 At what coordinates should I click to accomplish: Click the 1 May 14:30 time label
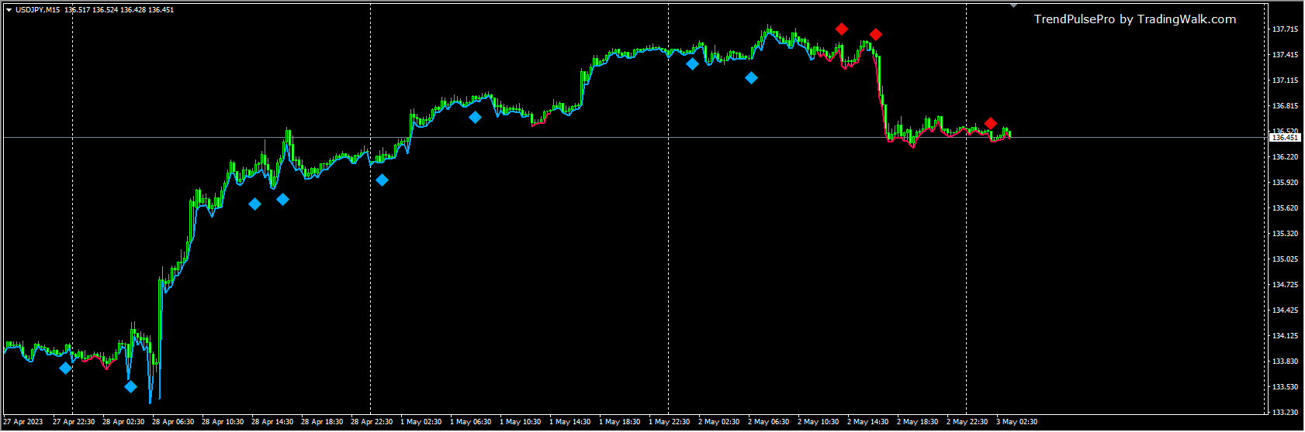click(570, 422)
